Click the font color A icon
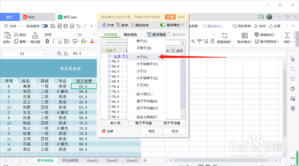This screenshot has height=166, width=299. coord(92,41)
